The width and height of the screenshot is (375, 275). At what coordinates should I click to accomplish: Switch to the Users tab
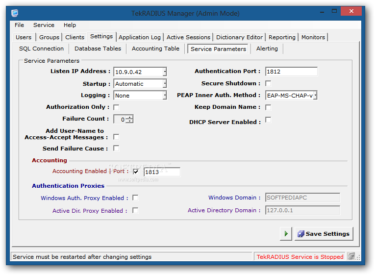pyautogui.click(x=24, y=37)
